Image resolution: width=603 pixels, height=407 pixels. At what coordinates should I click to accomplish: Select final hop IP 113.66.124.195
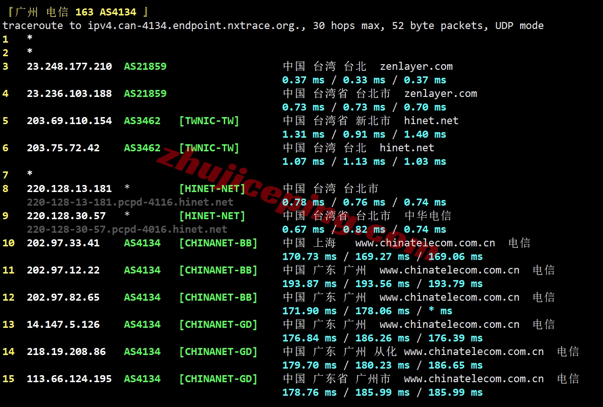(69, 379)
